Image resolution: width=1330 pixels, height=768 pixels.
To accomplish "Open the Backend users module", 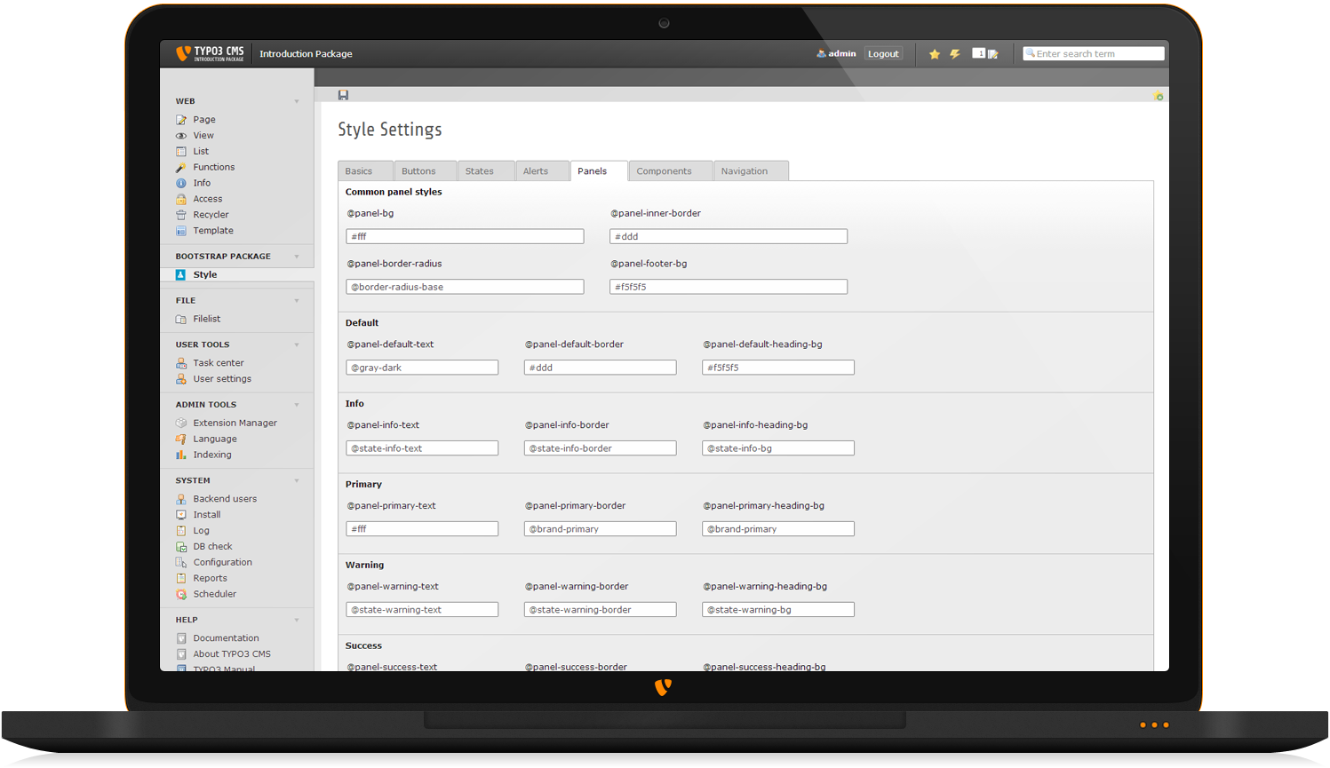I will [225, 499].
